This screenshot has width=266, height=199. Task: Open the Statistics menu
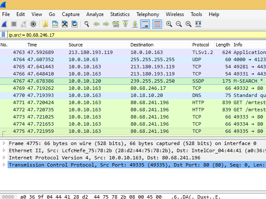pos(120,14)
